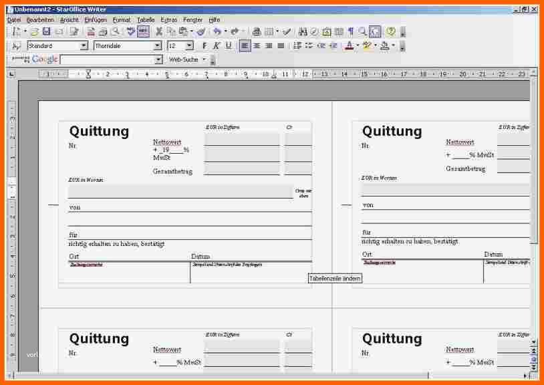Save the document with the Save icon

pos(47,31)
